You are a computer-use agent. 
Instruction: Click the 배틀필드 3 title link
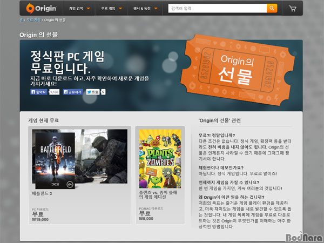42,193
